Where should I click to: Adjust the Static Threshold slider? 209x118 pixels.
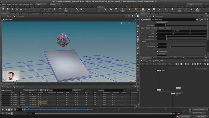(186, 44)
